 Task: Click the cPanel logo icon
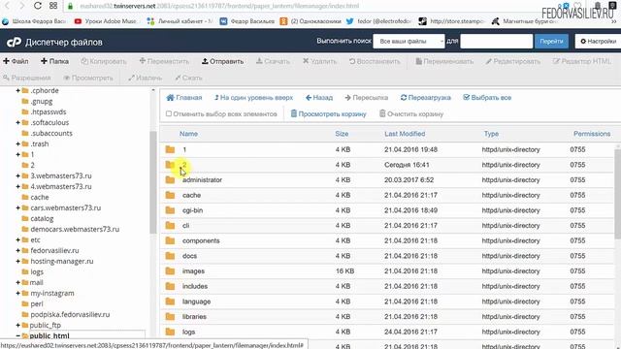coord(14,42)
